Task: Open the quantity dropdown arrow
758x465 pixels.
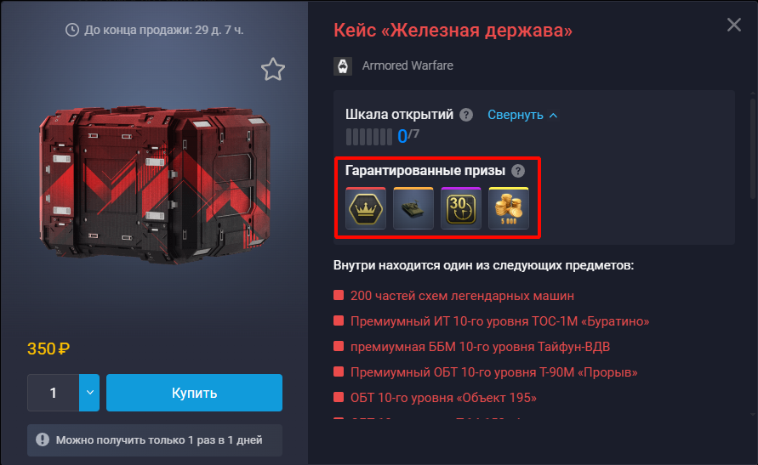Action: coord(89,393)
